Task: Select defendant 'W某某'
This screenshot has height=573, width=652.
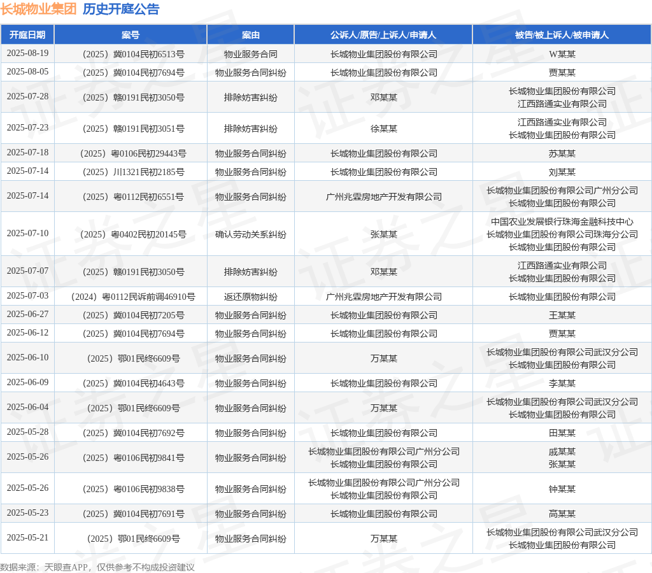Action: [x=562, y=54]
